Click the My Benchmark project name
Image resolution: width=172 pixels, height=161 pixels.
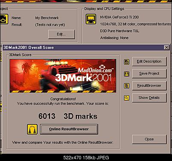click(x=47, y=18)
